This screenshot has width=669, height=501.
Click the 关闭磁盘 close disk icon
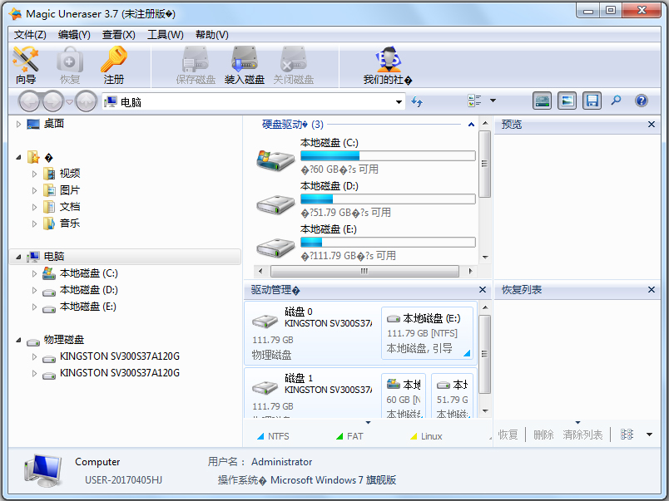pyautogui.click(x=294, y=66)
